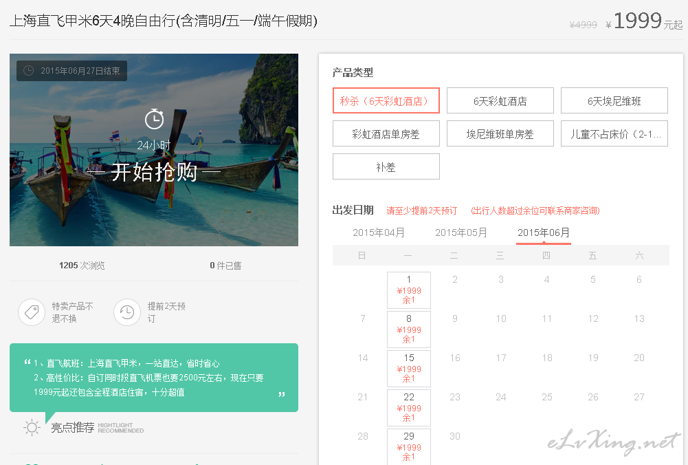This screenshot has width=688, height=465.
Task: Switch to the 2015年04月 month tab
Action: pyautogui.click(x=379, y=232)
